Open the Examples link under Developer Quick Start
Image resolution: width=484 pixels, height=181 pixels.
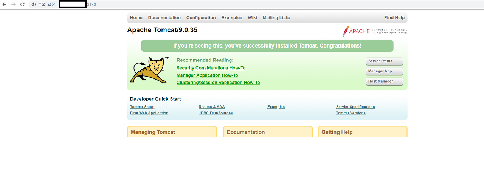coord(276,107)
